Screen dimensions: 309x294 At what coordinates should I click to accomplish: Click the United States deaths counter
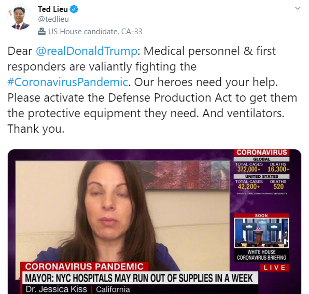[x=278, y=187]
